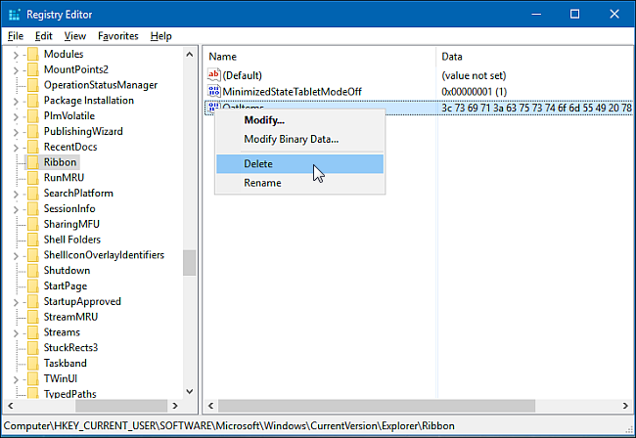Click the "0x00000001 (1)" data value
The image size is (636, 438).
coord(475,92)
